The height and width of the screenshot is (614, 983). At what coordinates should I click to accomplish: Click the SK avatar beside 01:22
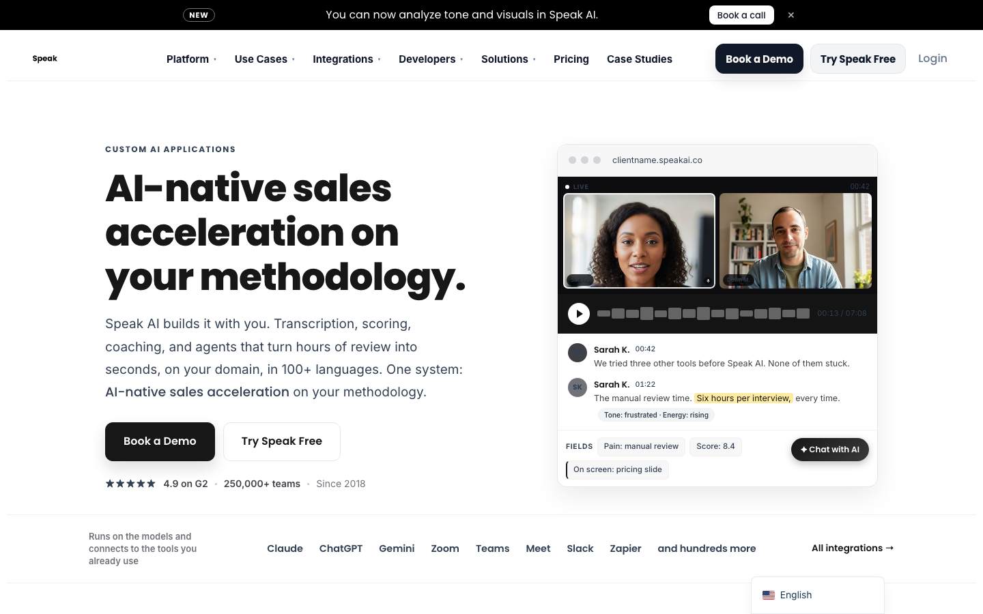578,388
